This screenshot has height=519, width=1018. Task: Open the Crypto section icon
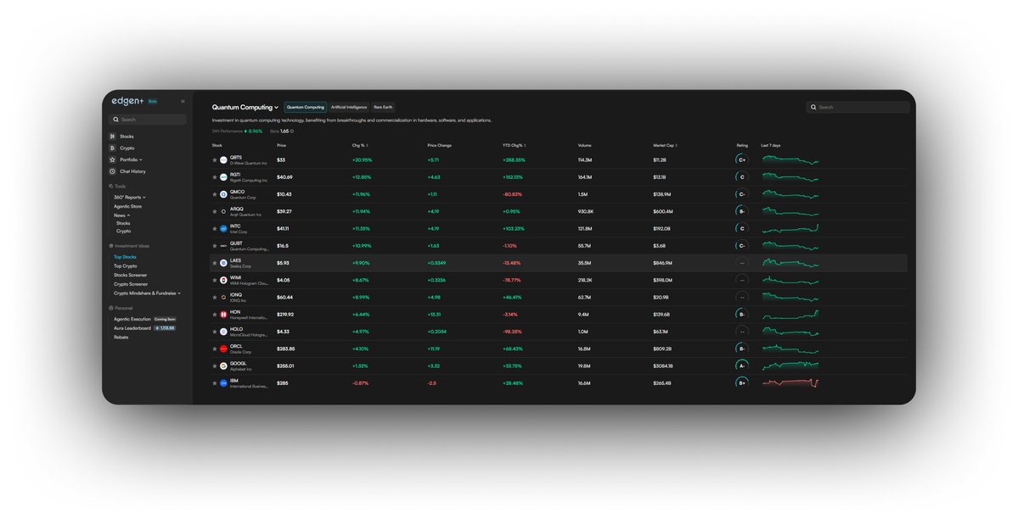coord(112,148)
